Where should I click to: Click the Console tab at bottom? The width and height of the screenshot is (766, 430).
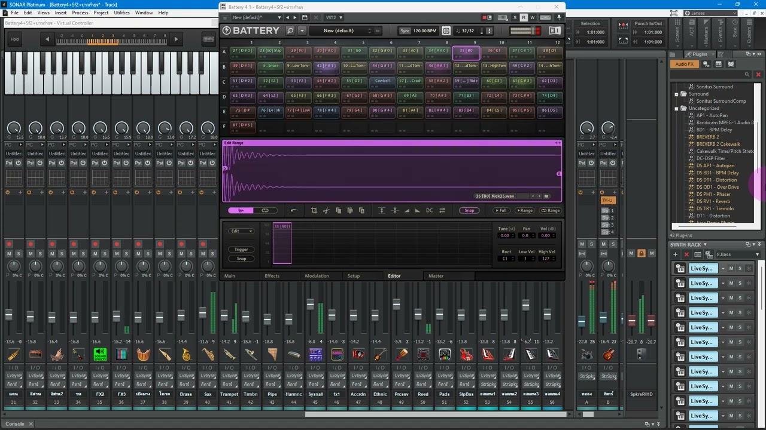15,424
